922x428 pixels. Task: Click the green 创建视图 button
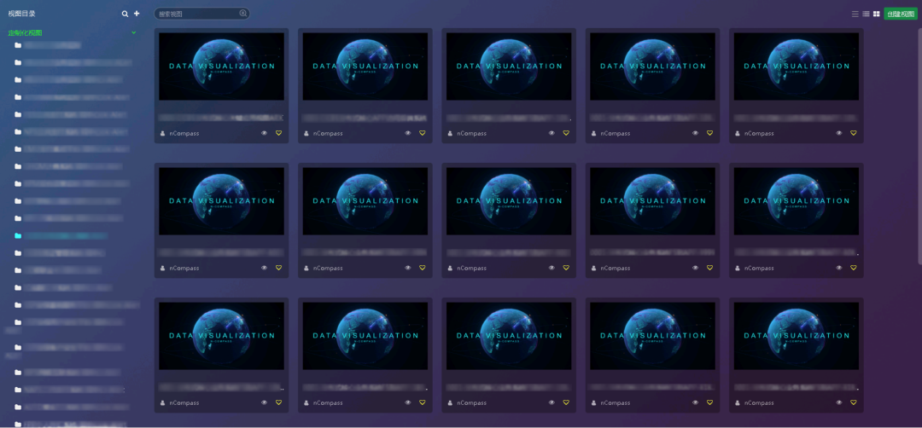pyautogui.click(x=901, y=14)
